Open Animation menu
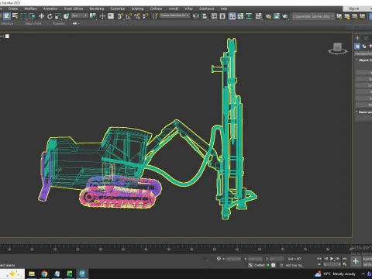The width and height of the screenshot is (372, 279). pos(50,9)
